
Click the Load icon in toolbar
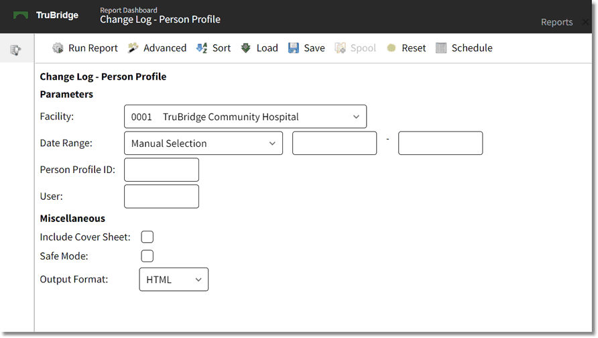(246, 48)
